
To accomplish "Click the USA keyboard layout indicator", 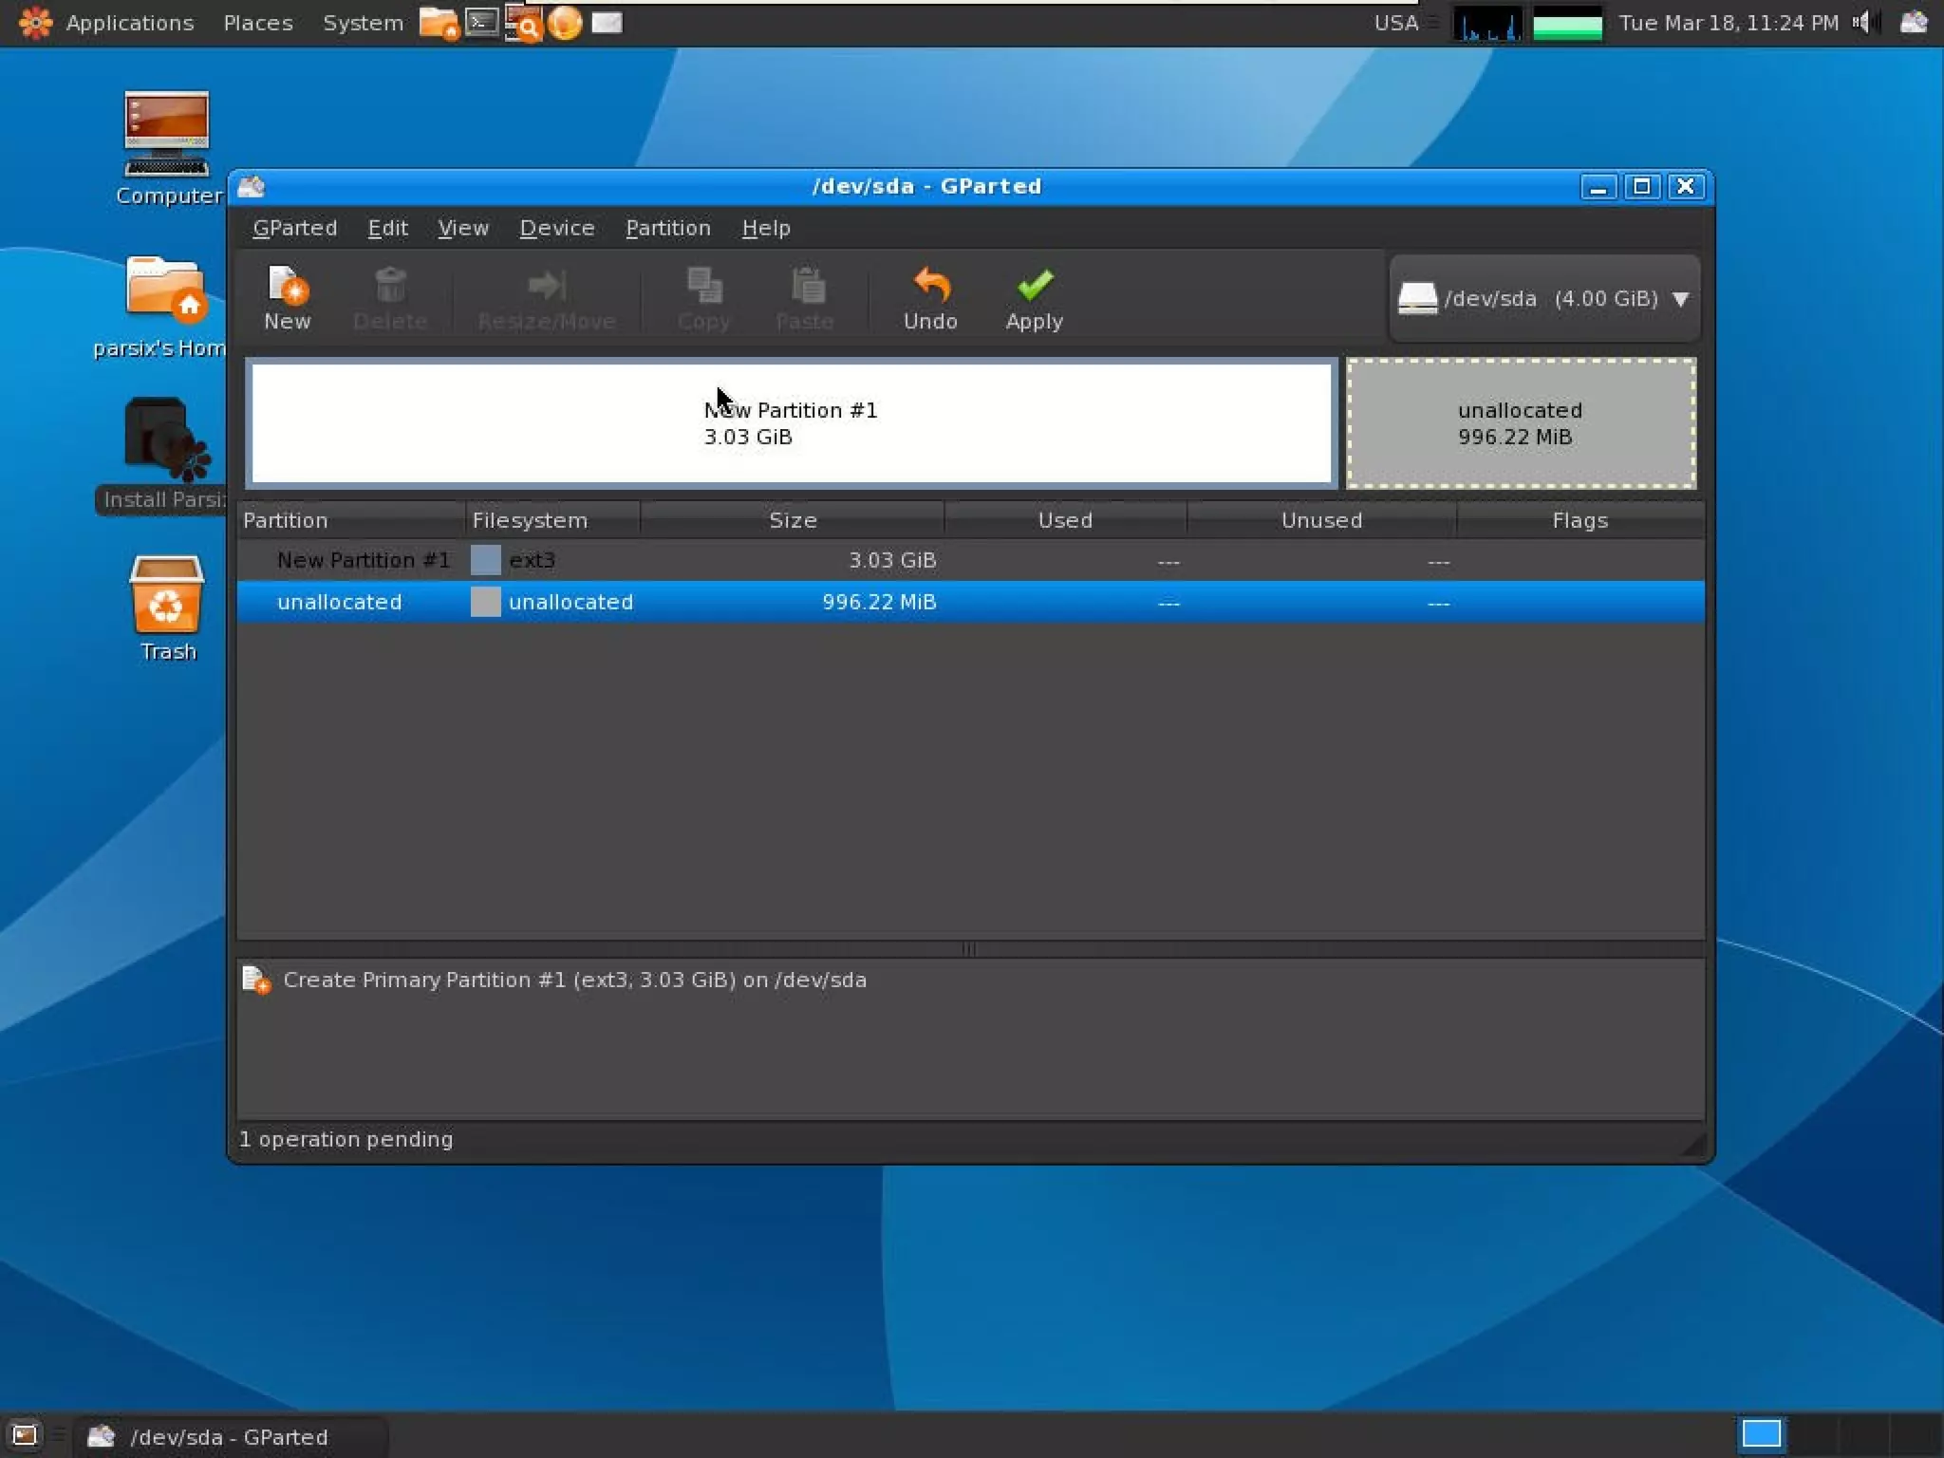I will tap(1395, 22).
